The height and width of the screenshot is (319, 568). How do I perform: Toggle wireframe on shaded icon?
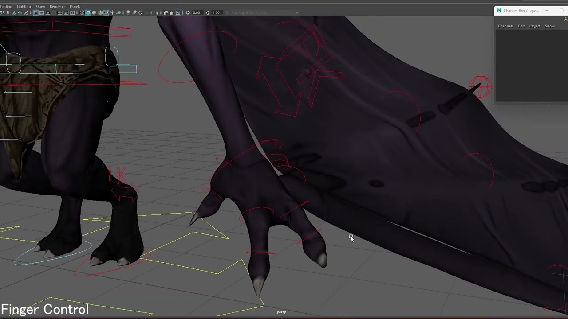[x=100, y=12]
